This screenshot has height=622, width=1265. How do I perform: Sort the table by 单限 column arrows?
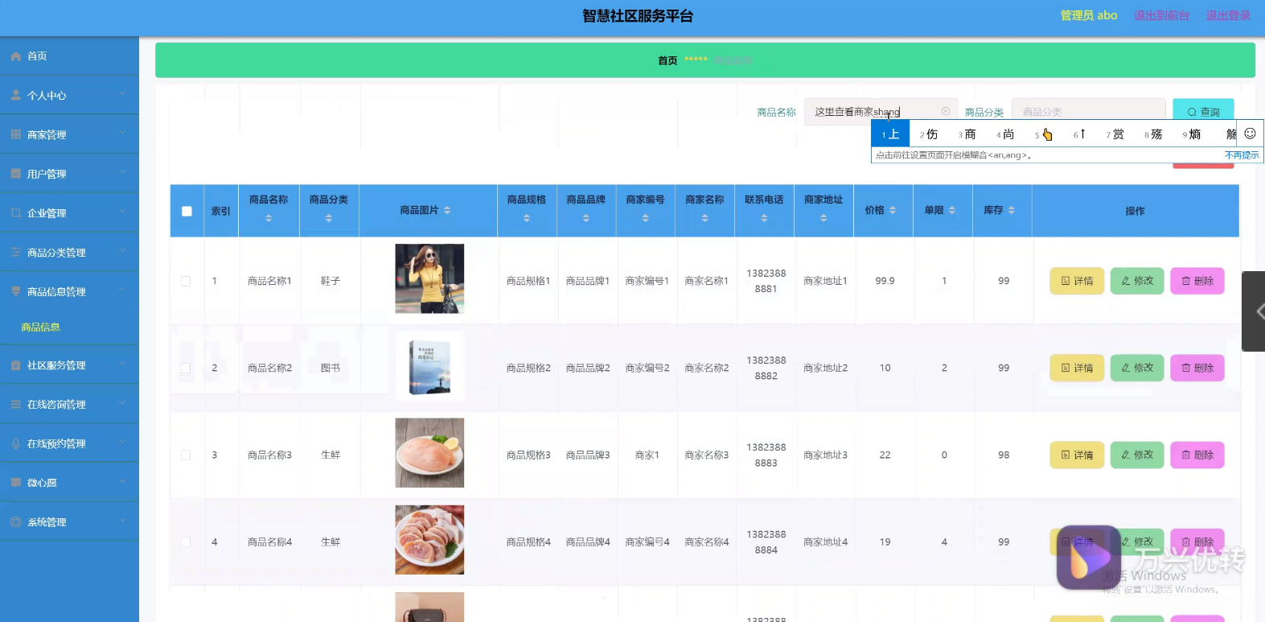[952, 210]
